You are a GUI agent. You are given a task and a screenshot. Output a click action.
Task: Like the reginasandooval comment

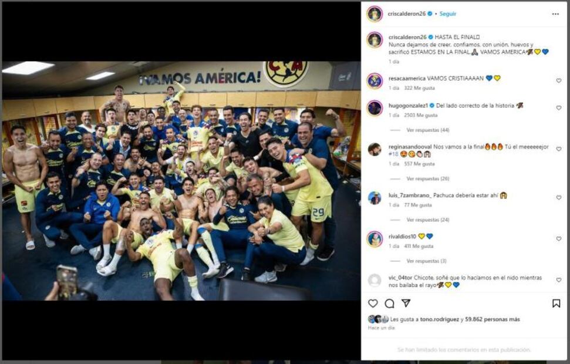[559, 149]
